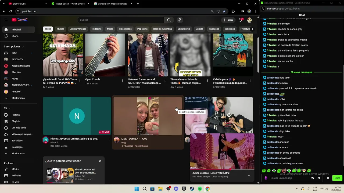Open El Uriel ODIA a Casi 30 video
This screenshot has width=344, height=193.
pyautogui.click(x=85, y=171)
